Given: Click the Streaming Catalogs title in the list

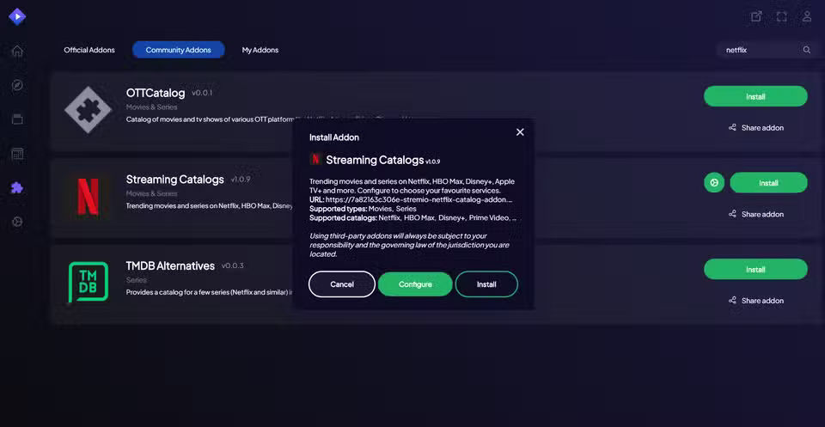Looking at the screenshot, I should point(175,180).
